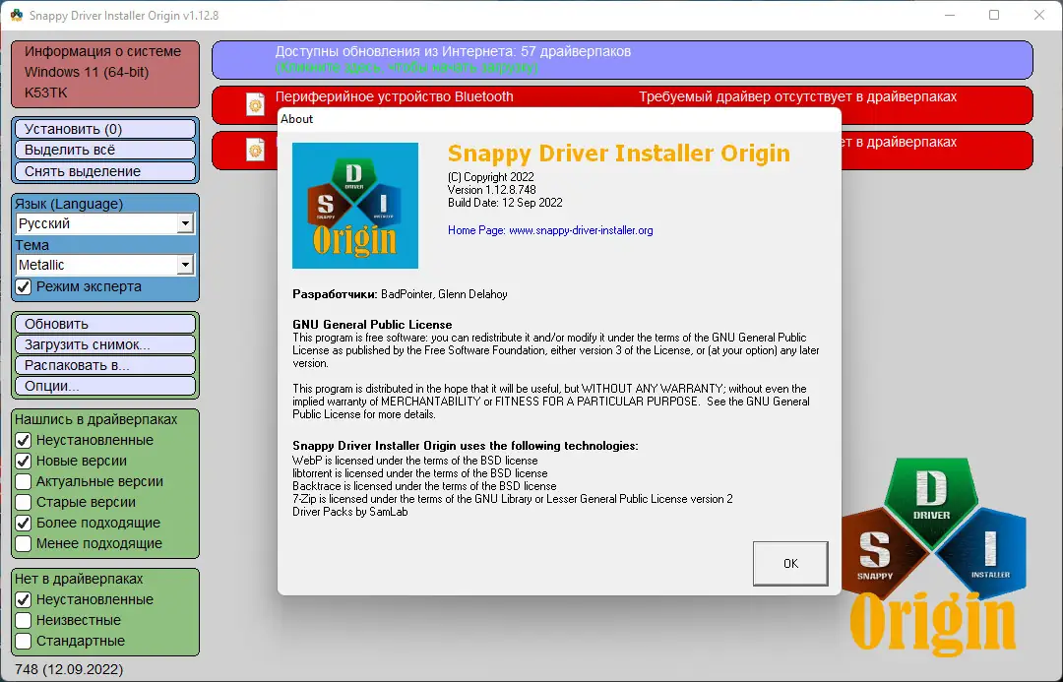Viewport: 1063px width, 682px height.
Task: Click Version 1.12.8.748 text in About
Action: [x=491, y=190]
